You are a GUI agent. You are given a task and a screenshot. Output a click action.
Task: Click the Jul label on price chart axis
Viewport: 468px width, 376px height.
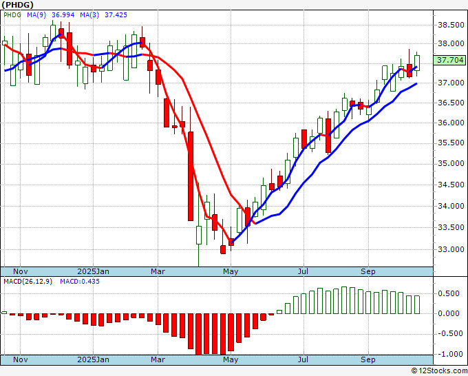coord(303,271)
